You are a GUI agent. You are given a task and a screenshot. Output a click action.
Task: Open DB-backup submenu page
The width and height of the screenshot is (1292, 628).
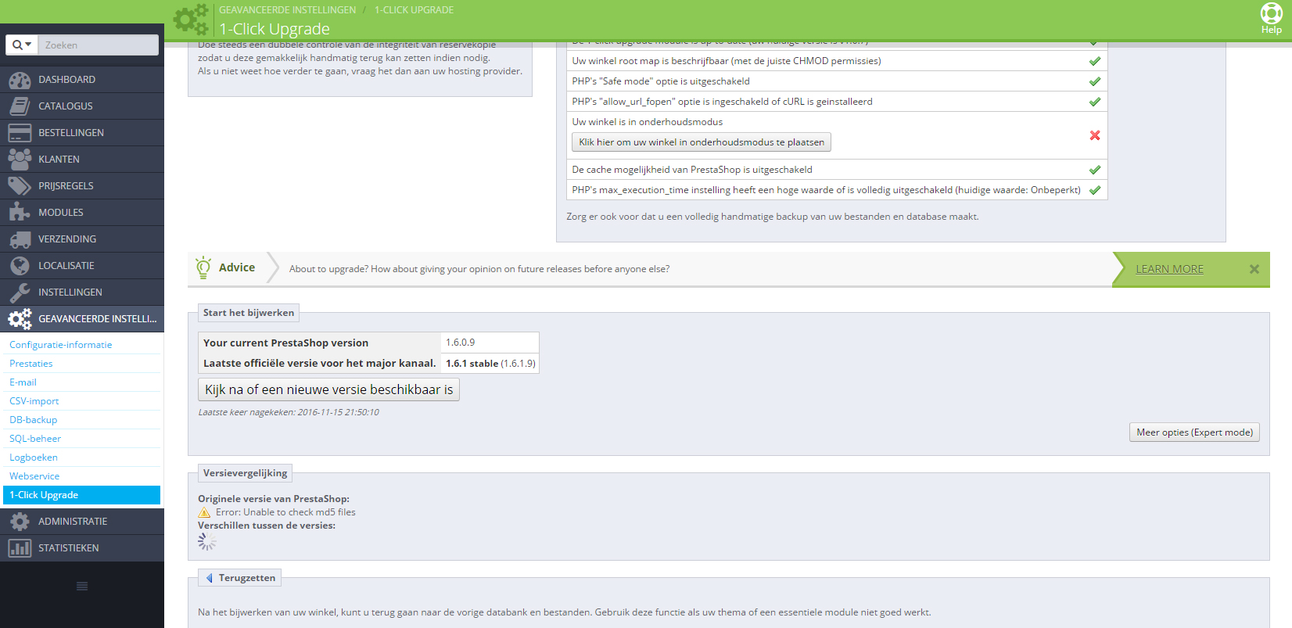(x=33, y=420)
